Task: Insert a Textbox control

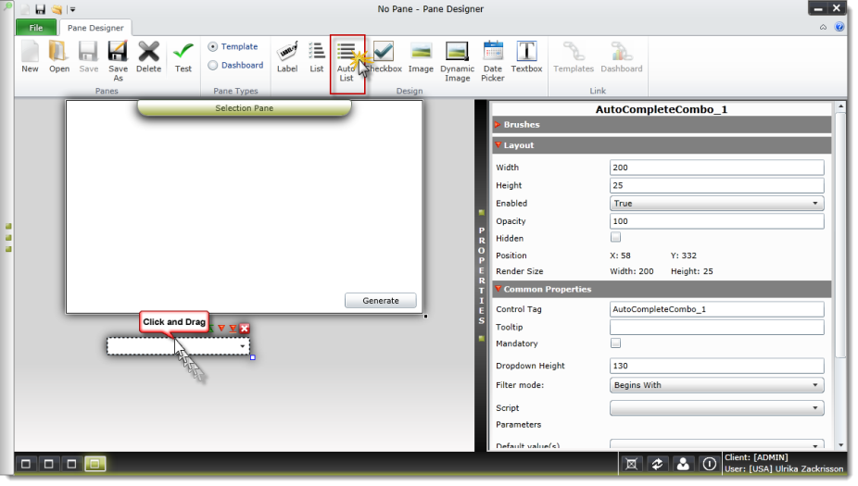Action: (526, 56)
